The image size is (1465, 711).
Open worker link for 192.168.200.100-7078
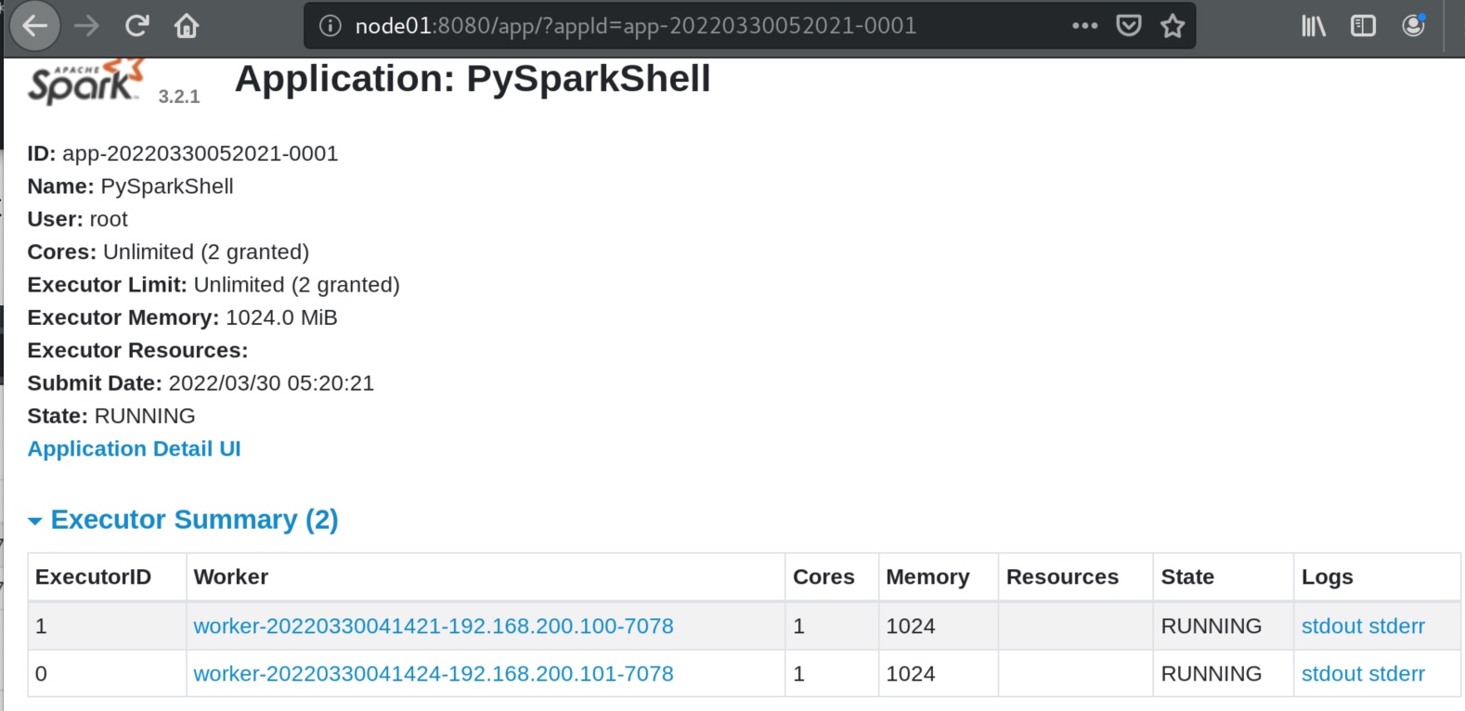[434, 627]
